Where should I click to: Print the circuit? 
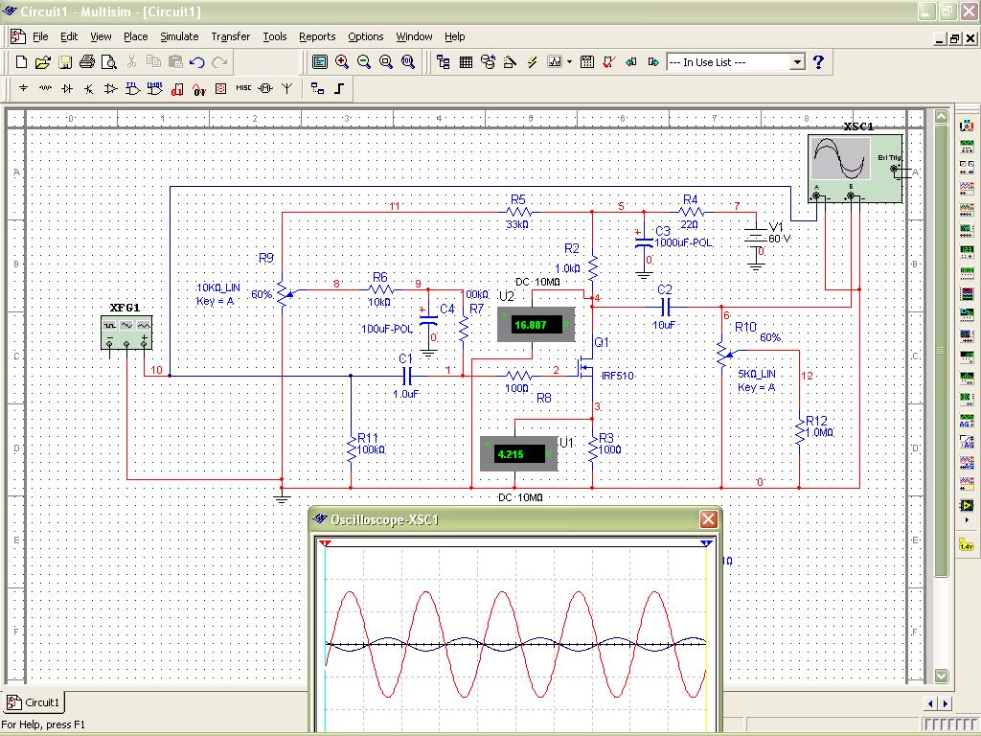(87, 62)
